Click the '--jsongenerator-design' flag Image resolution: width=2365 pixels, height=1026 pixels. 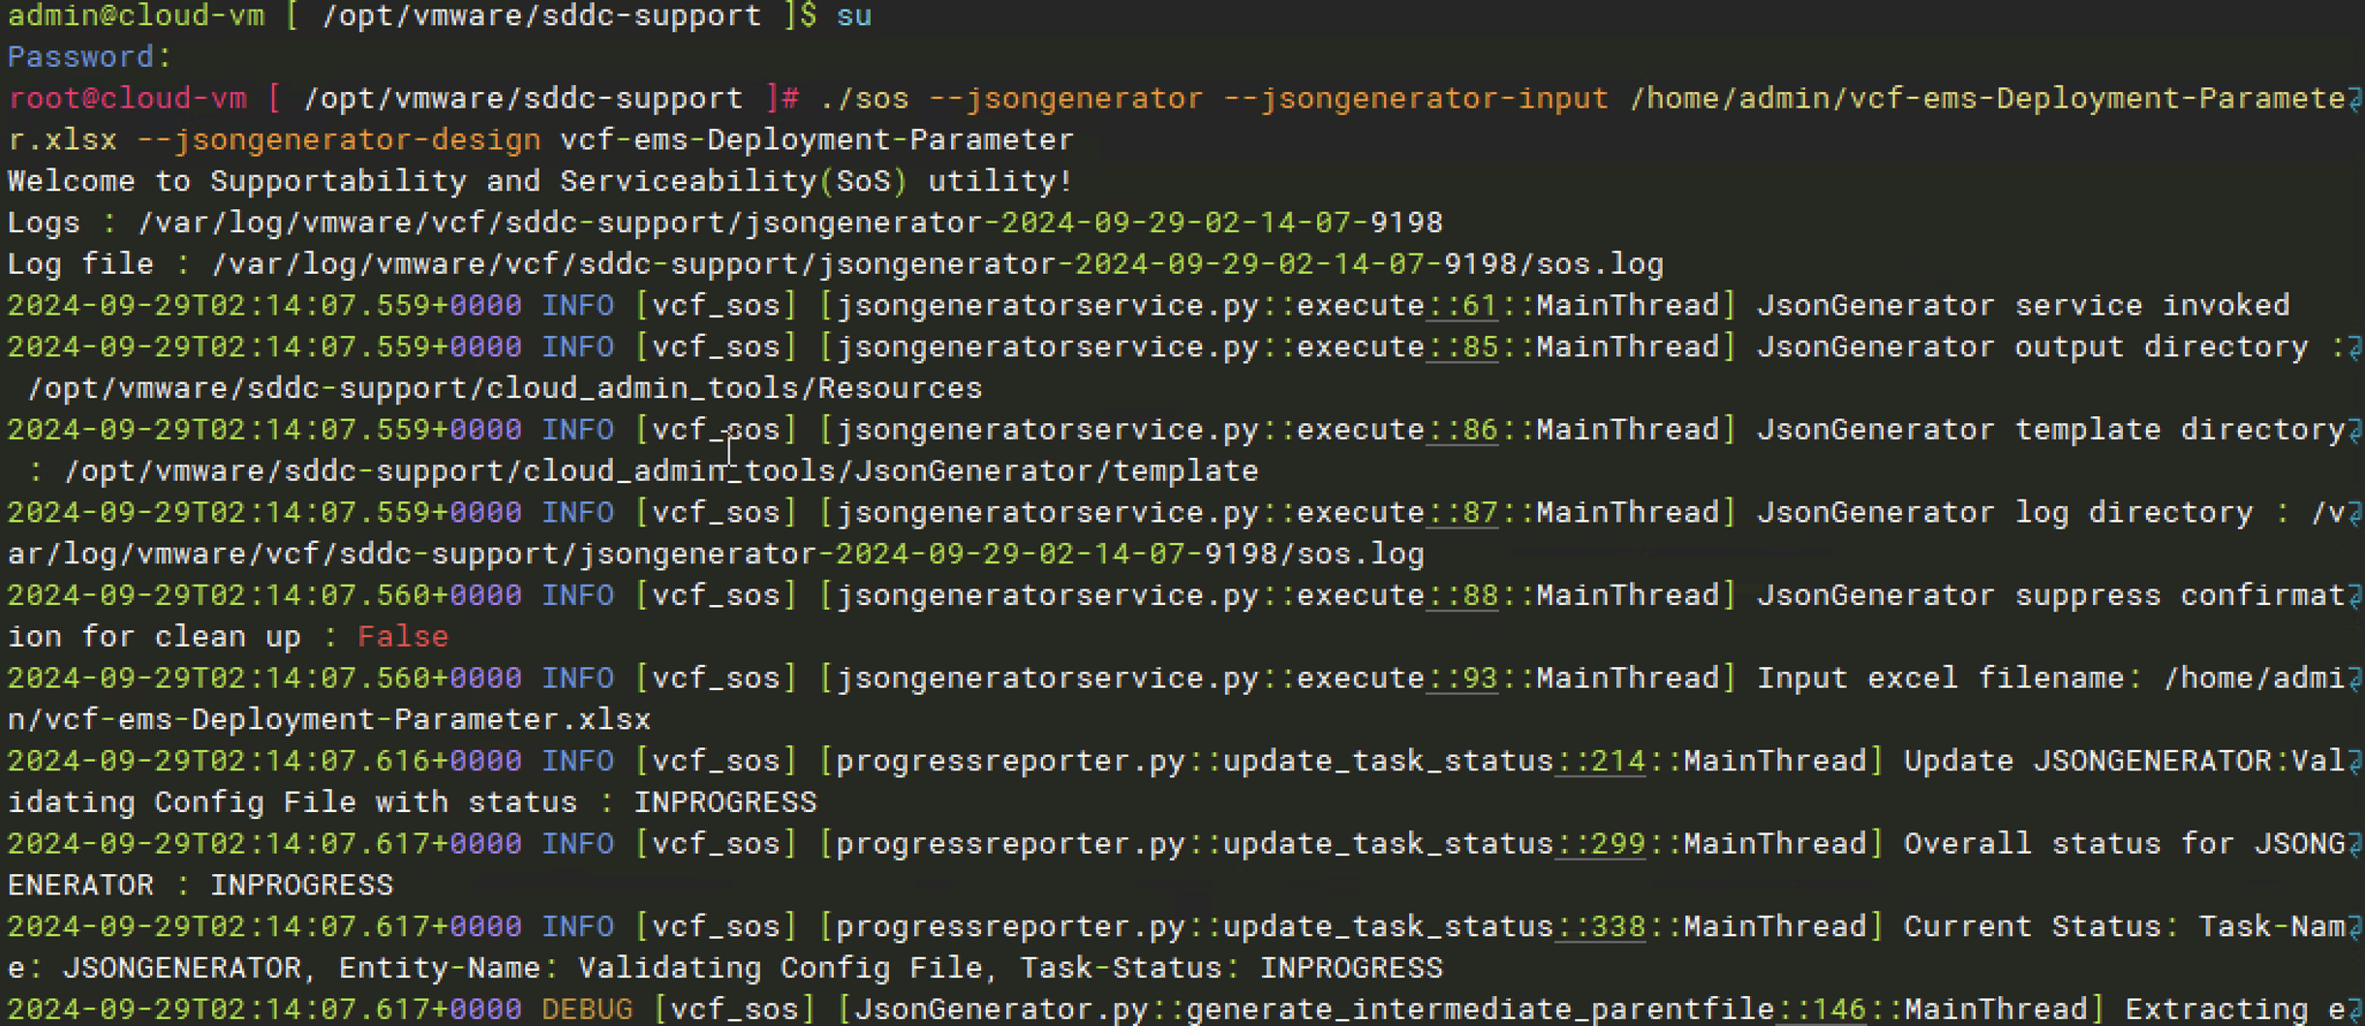tap(339, 140)
